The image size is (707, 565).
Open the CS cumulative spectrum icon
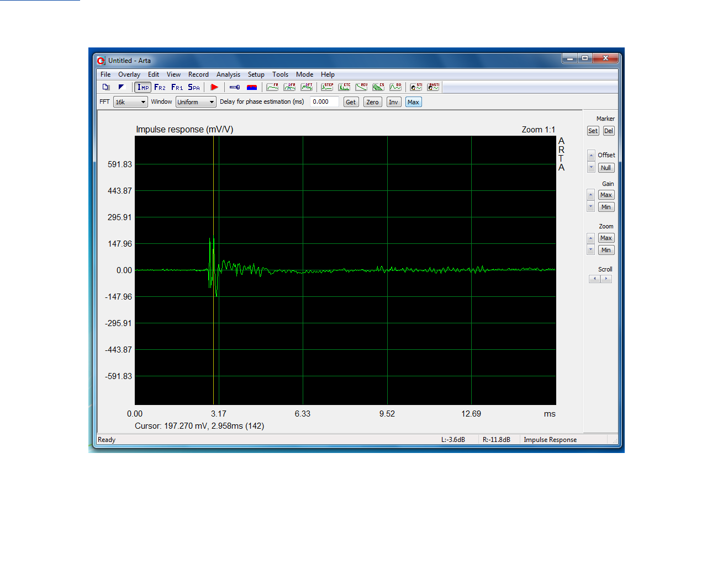coord(378,87)
